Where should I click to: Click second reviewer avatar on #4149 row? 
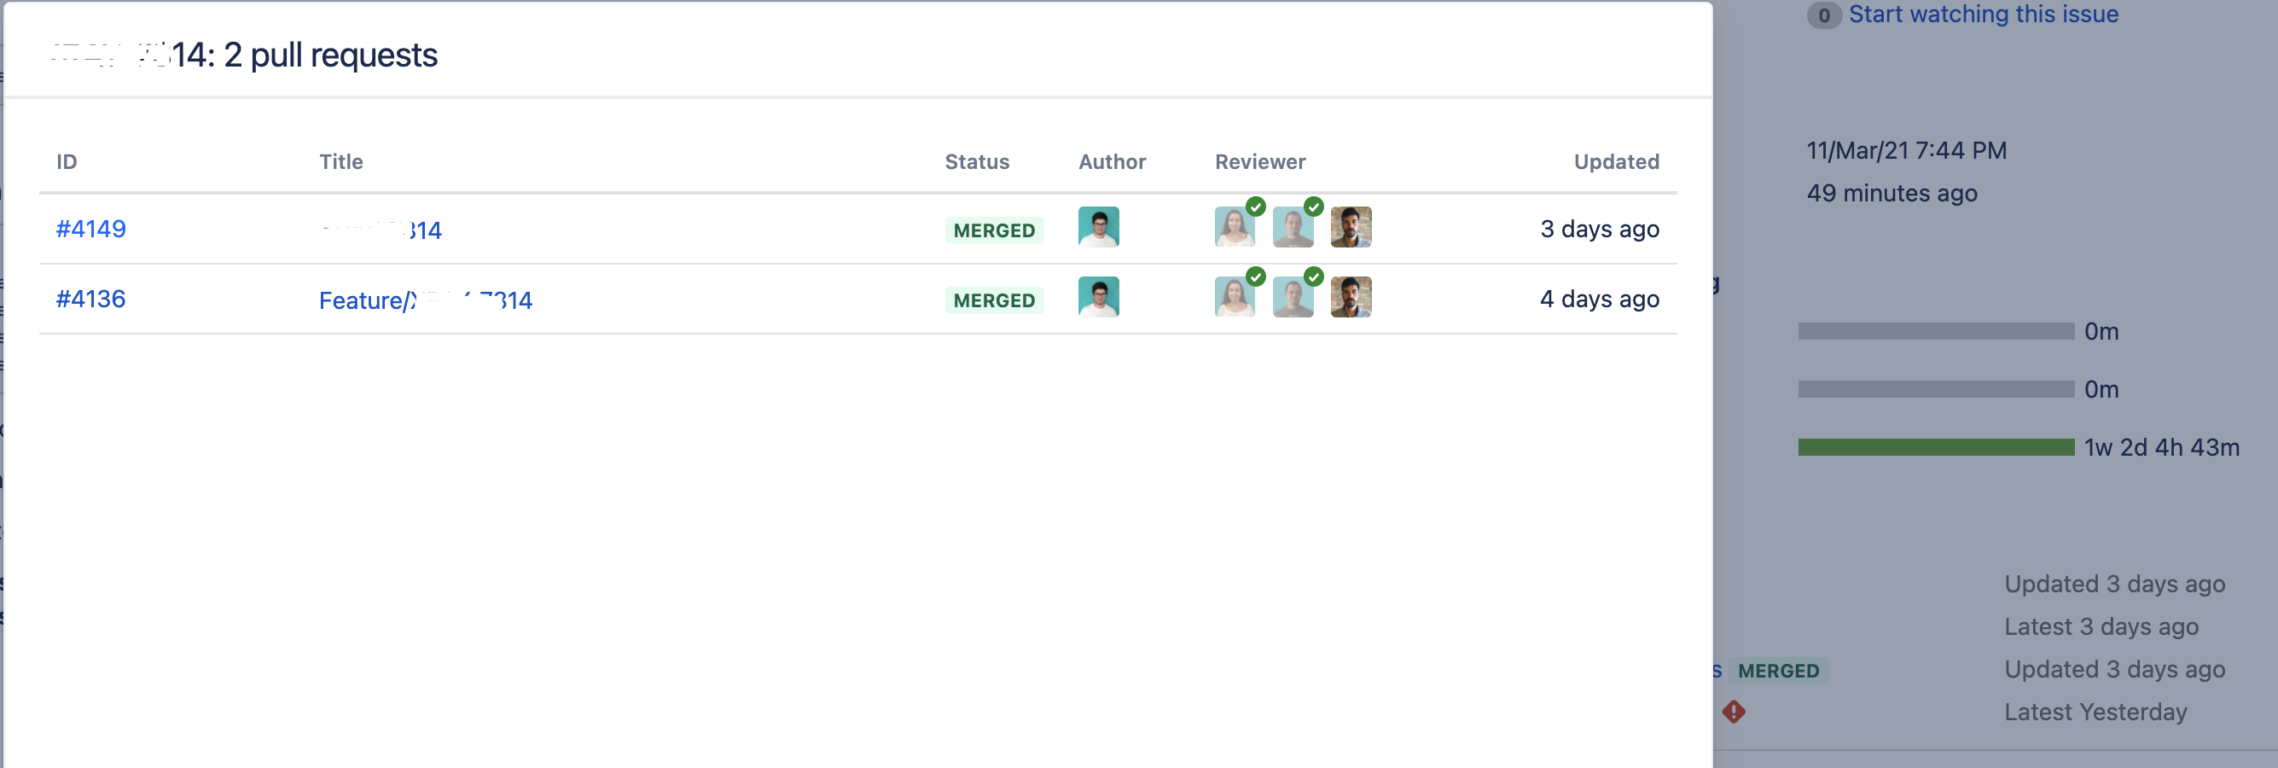[1293, 227]
